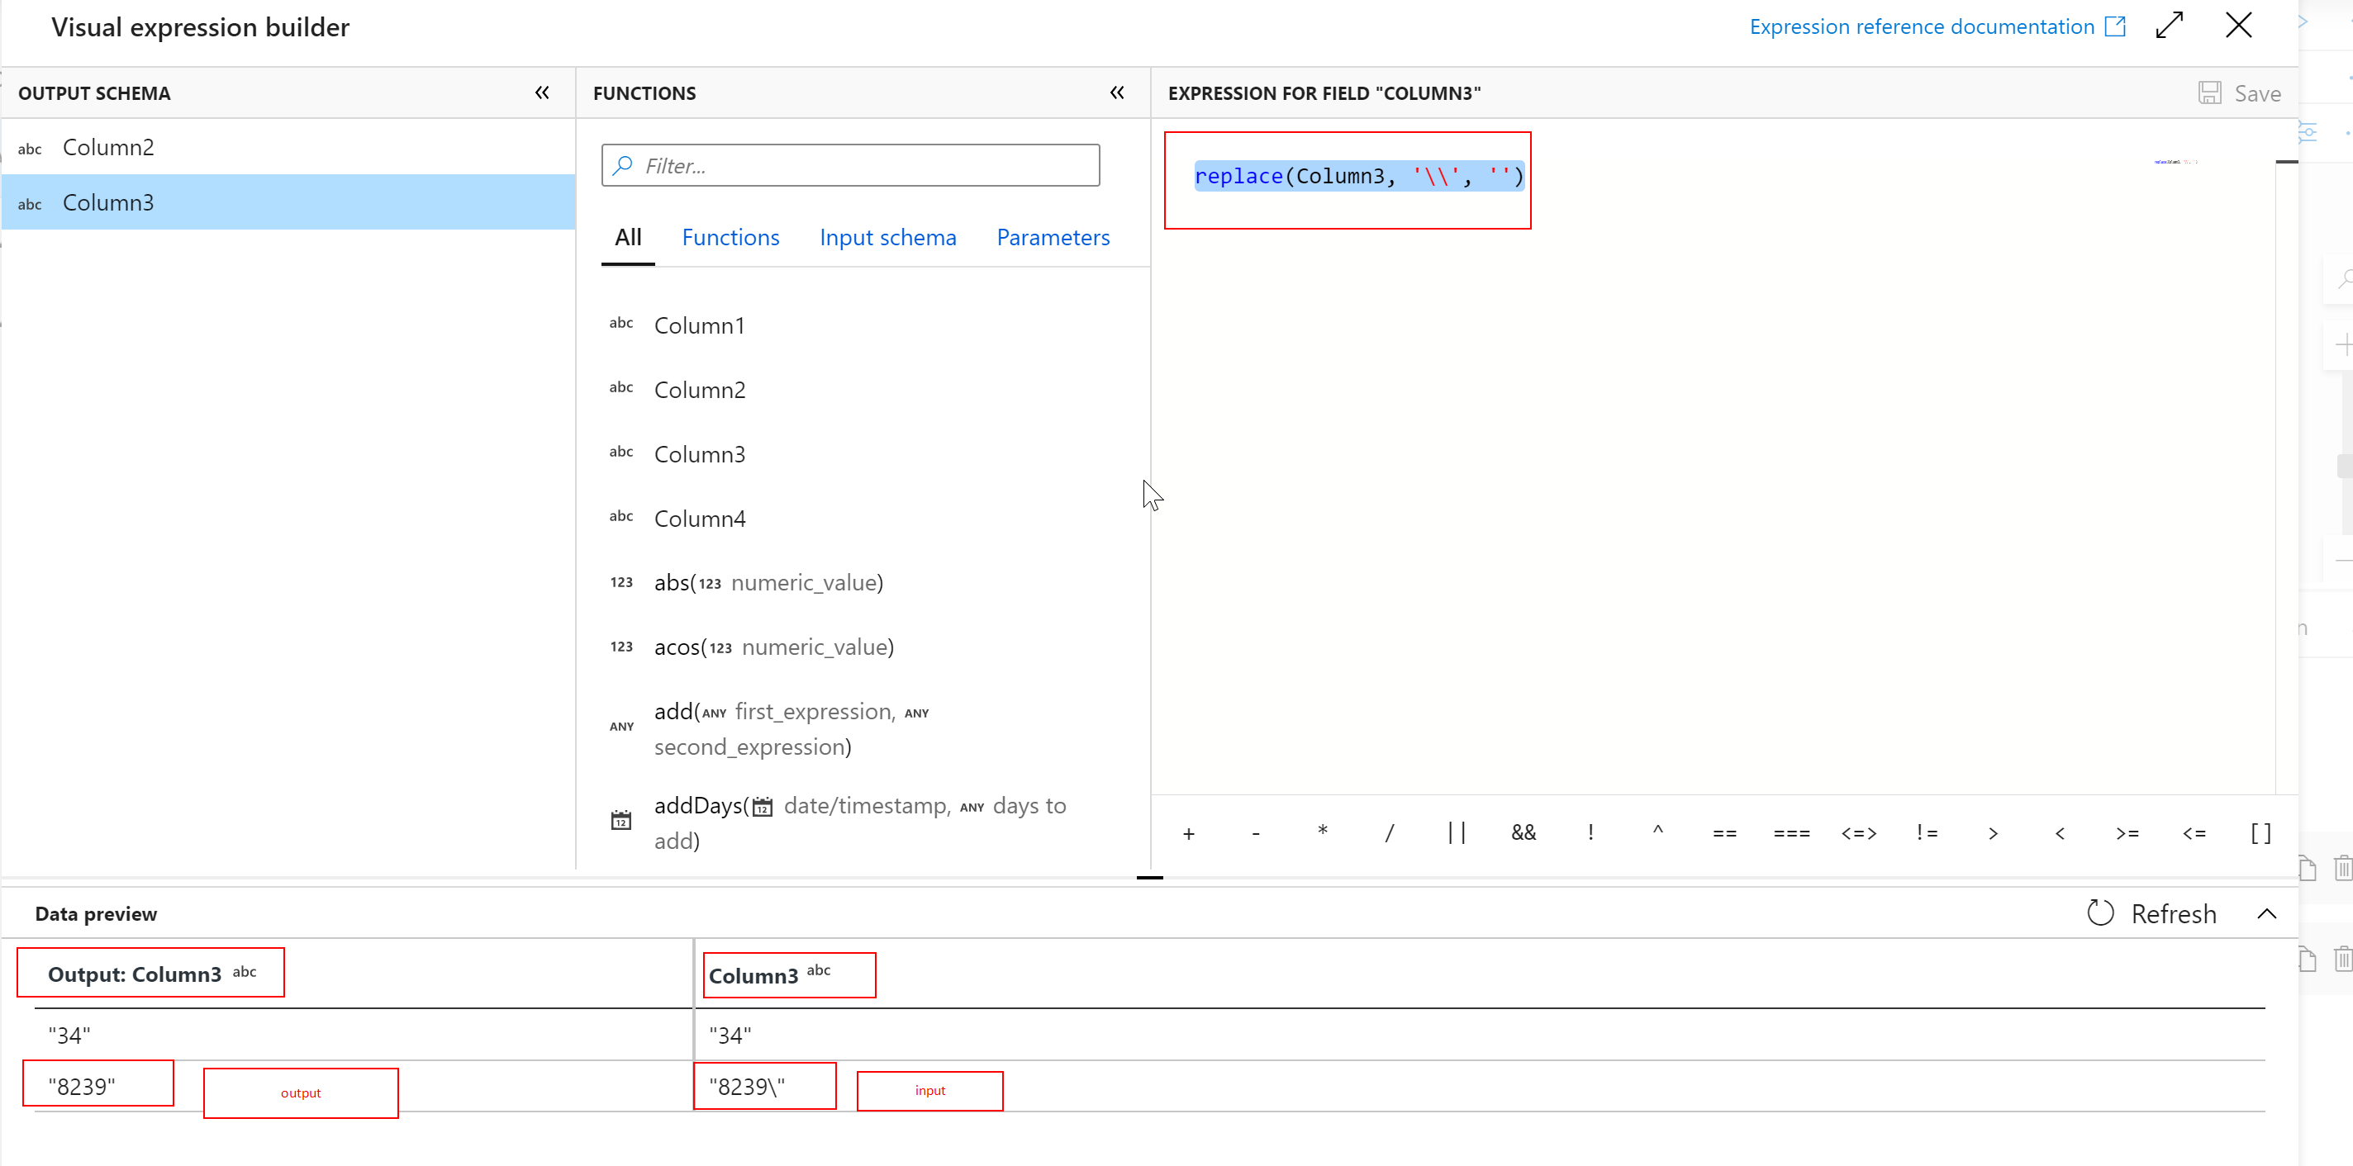
Task: Insert the && logical AND operator
Action: point(1524,832)
